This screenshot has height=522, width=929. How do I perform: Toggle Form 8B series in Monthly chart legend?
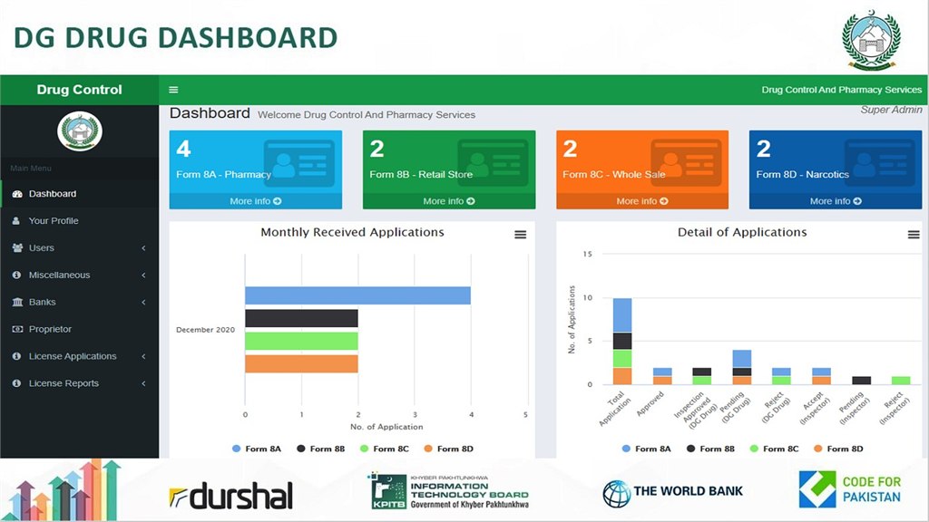(320, 449)
